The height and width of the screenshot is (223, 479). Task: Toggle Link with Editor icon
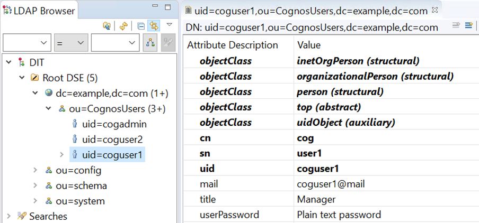tap(154, 26)
